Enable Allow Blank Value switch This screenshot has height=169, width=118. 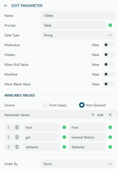point(109,84)
